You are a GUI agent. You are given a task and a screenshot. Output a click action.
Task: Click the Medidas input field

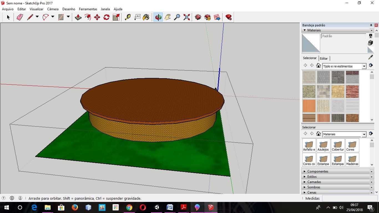pyautogui.click(x=349, y=198)
